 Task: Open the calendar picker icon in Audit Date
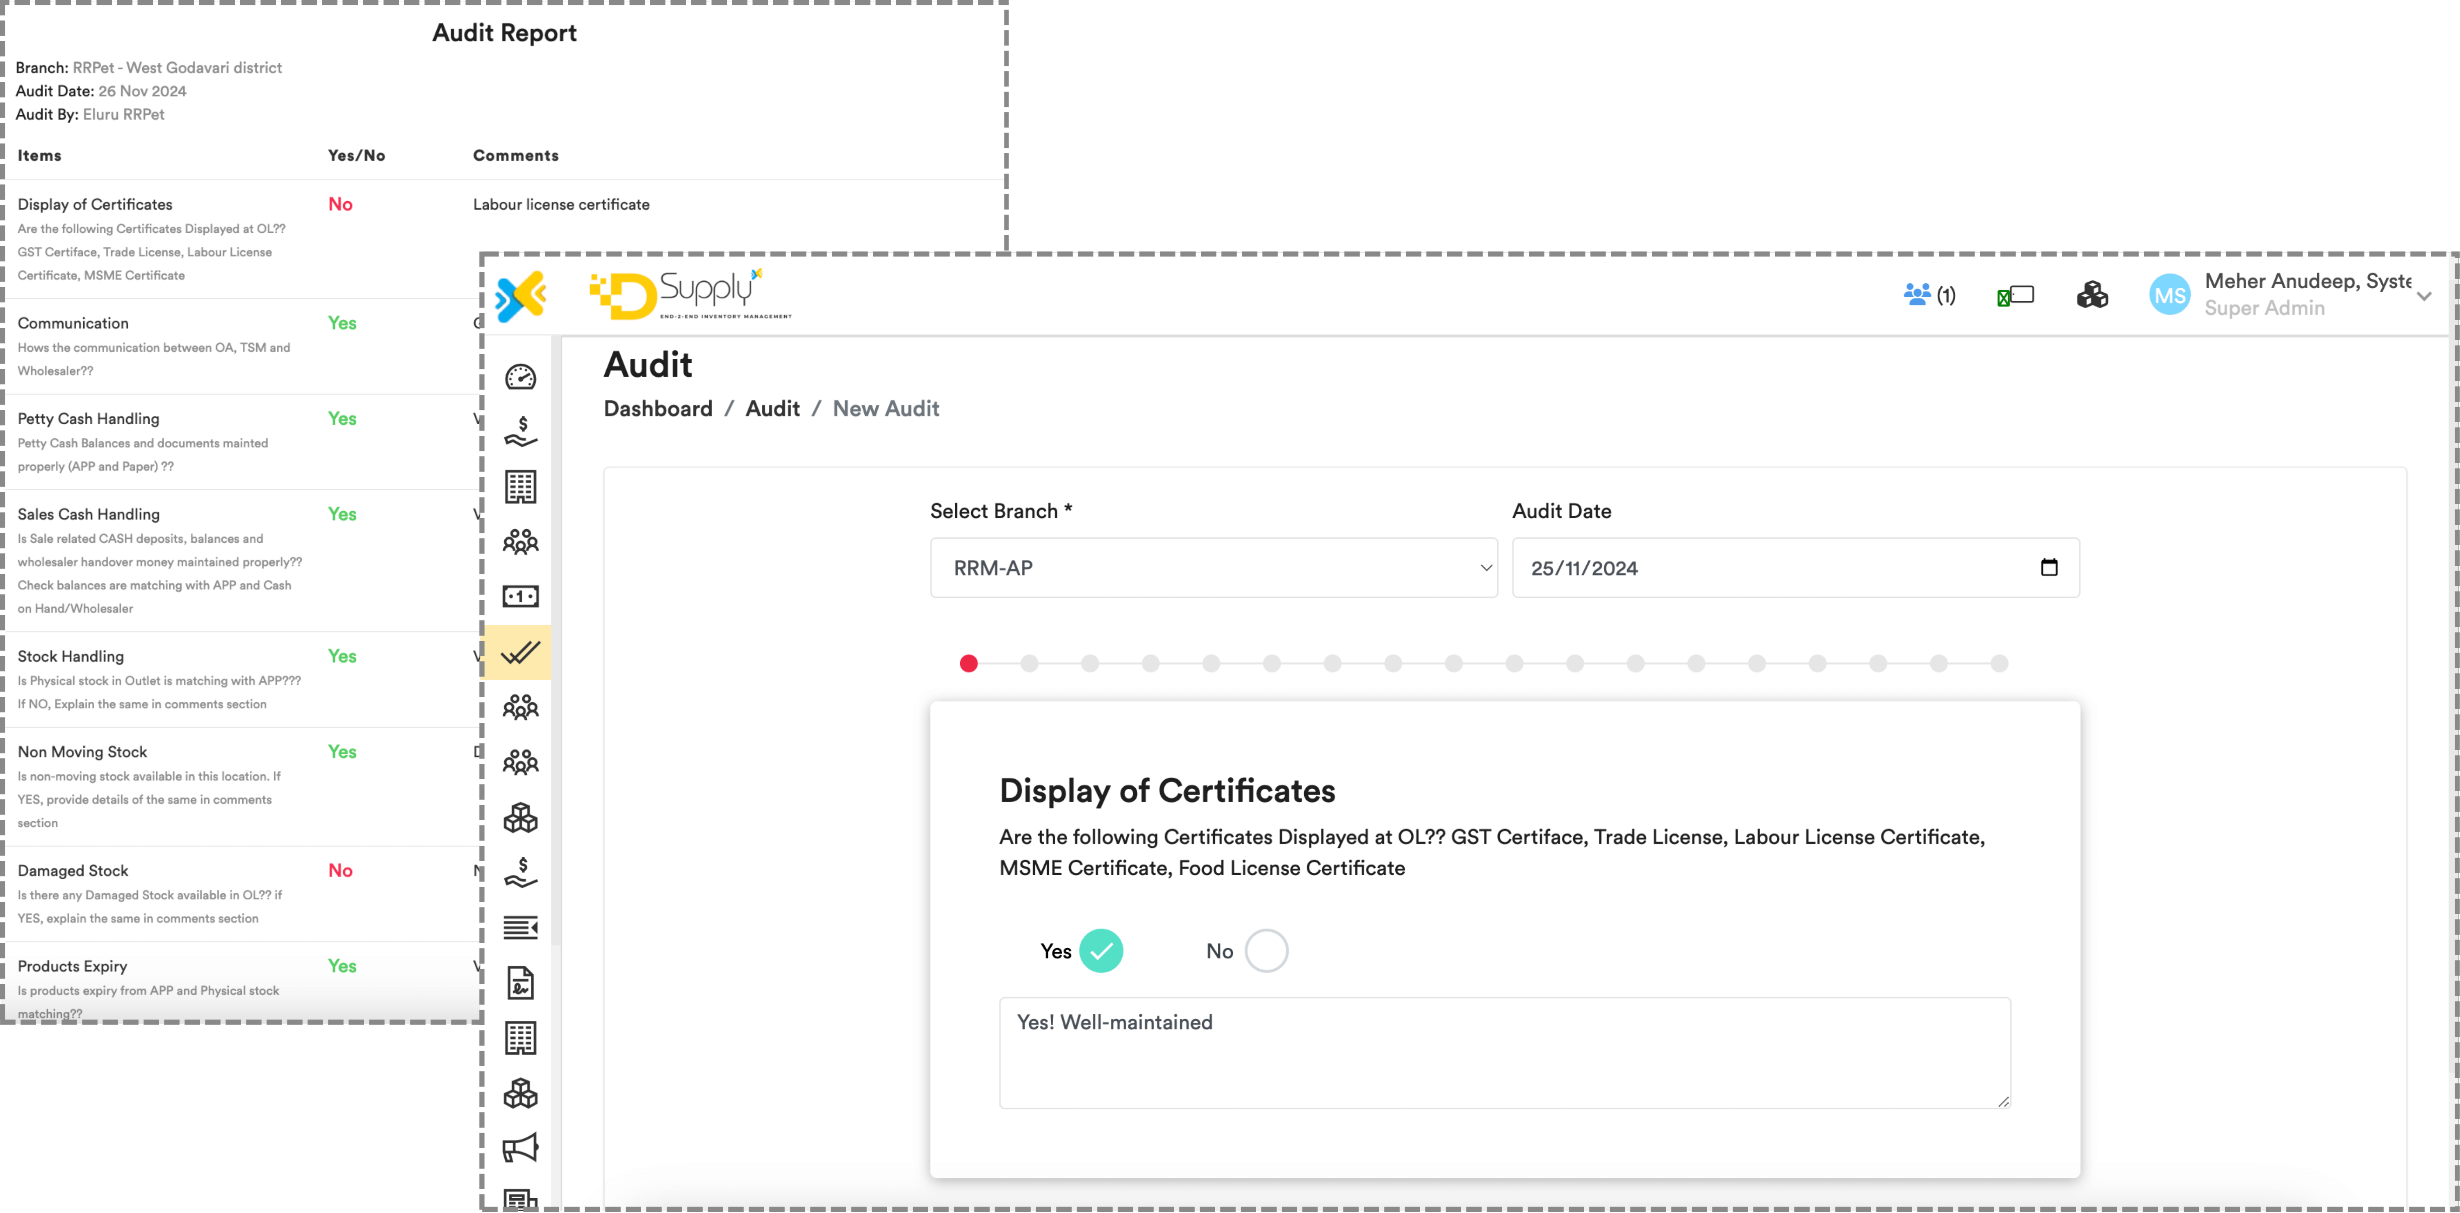(2049, 567)
